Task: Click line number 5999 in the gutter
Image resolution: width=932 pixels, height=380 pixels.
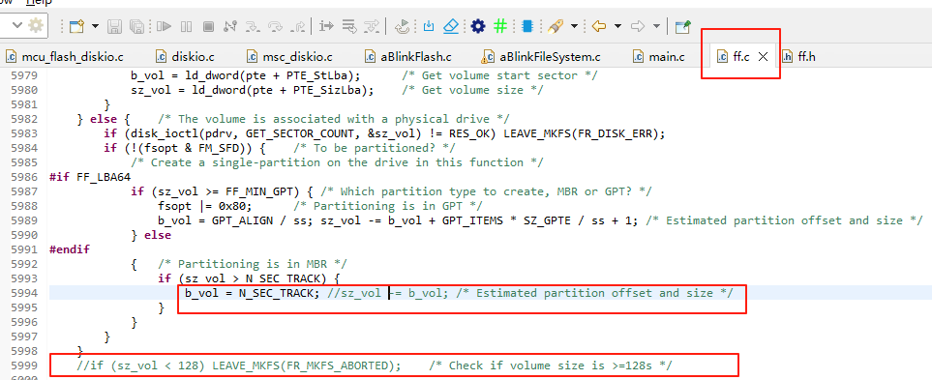Action: click(24, 365)
